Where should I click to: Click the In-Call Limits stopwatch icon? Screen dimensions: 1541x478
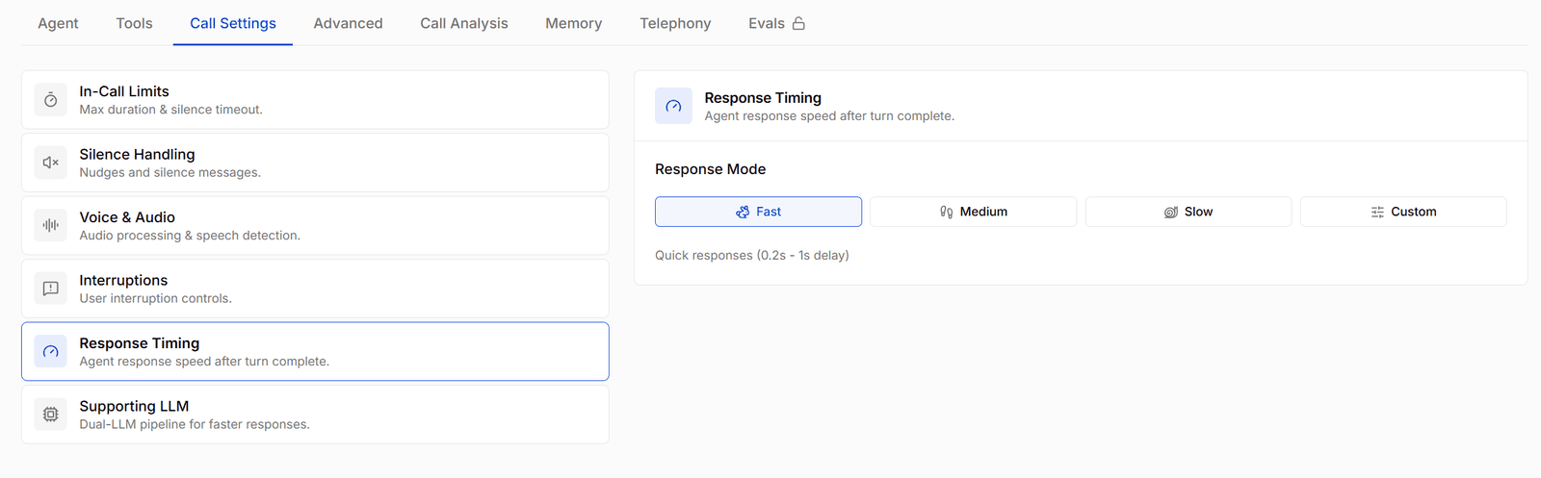(51, 100)
